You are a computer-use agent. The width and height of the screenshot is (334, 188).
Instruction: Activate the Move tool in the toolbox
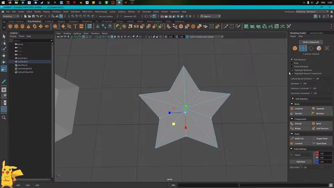[4, 56]
